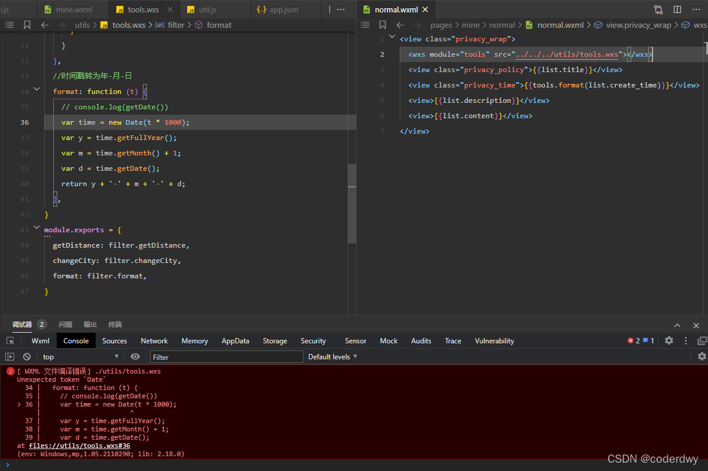
Task: Collapse module.exports block at line 43
Action: coord(37,228)
